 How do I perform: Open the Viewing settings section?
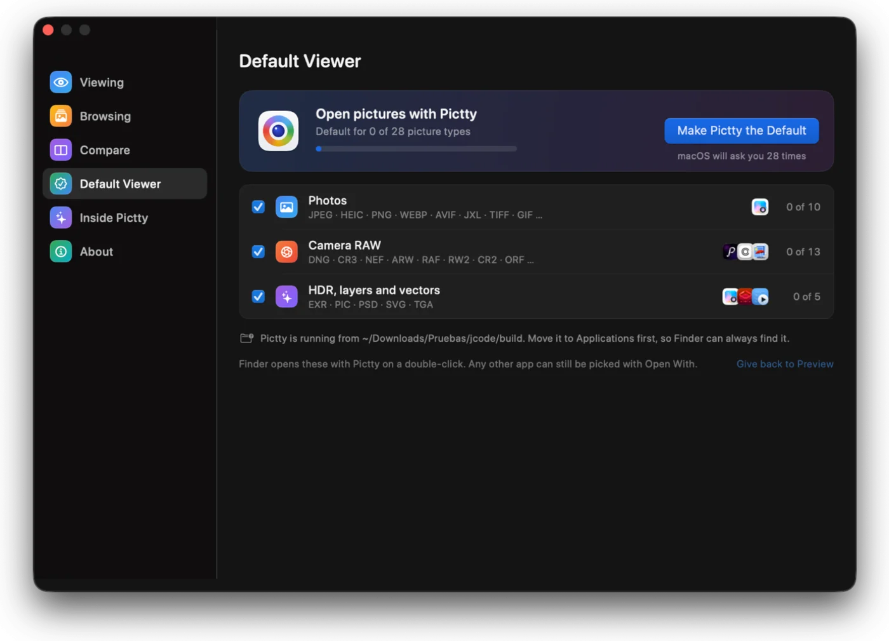click(125, 82)
